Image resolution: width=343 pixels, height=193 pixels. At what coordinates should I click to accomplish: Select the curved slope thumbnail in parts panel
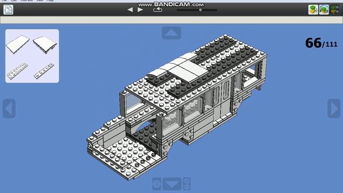coord(45,44)
